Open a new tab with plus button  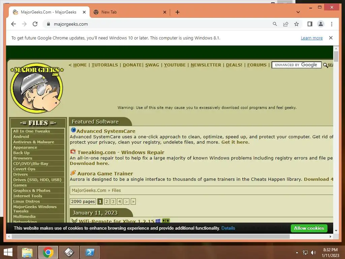coord(178,12)
